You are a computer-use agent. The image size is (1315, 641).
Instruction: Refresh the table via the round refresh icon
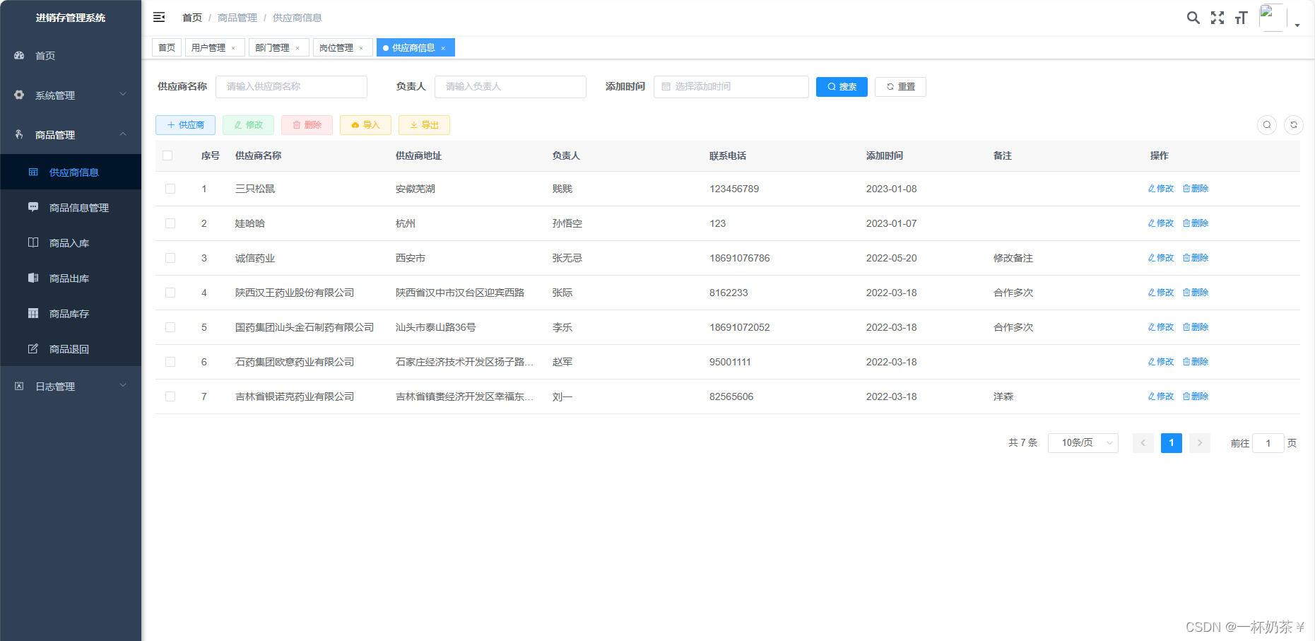[x=1294, y=125]
